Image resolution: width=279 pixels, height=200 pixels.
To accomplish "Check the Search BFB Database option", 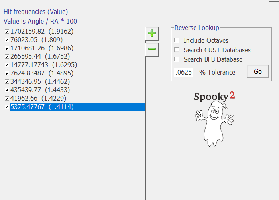I will [x=177, y=59].
